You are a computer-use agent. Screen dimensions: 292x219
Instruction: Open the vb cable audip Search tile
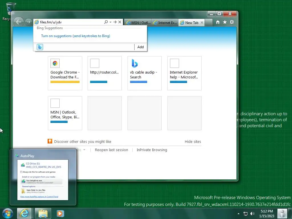pyautogui.click(x=145, y=73)
